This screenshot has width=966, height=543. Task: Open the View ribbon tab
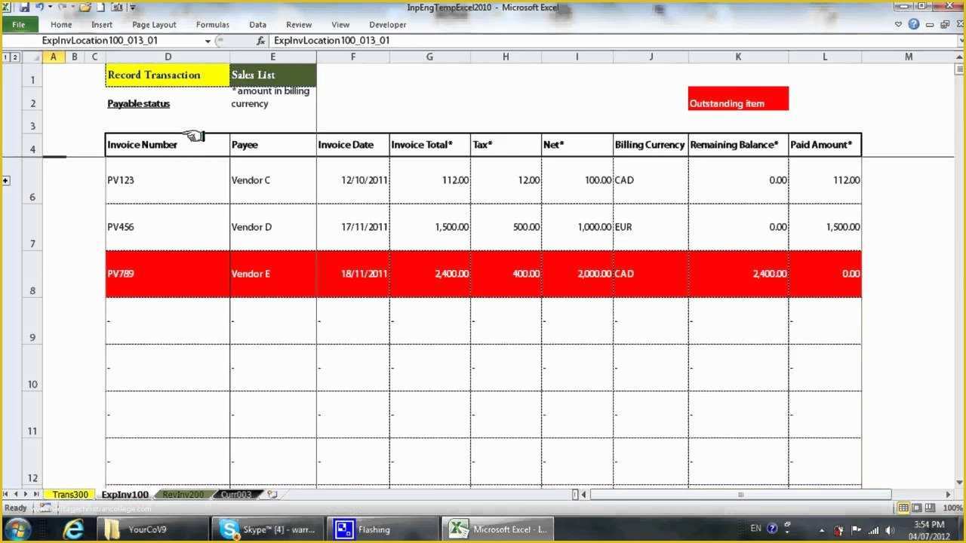(340, 25)
